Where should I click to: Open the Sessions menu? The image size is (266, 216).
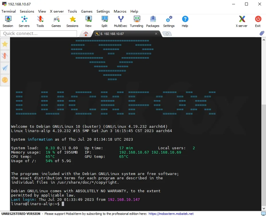click(27, 11)
